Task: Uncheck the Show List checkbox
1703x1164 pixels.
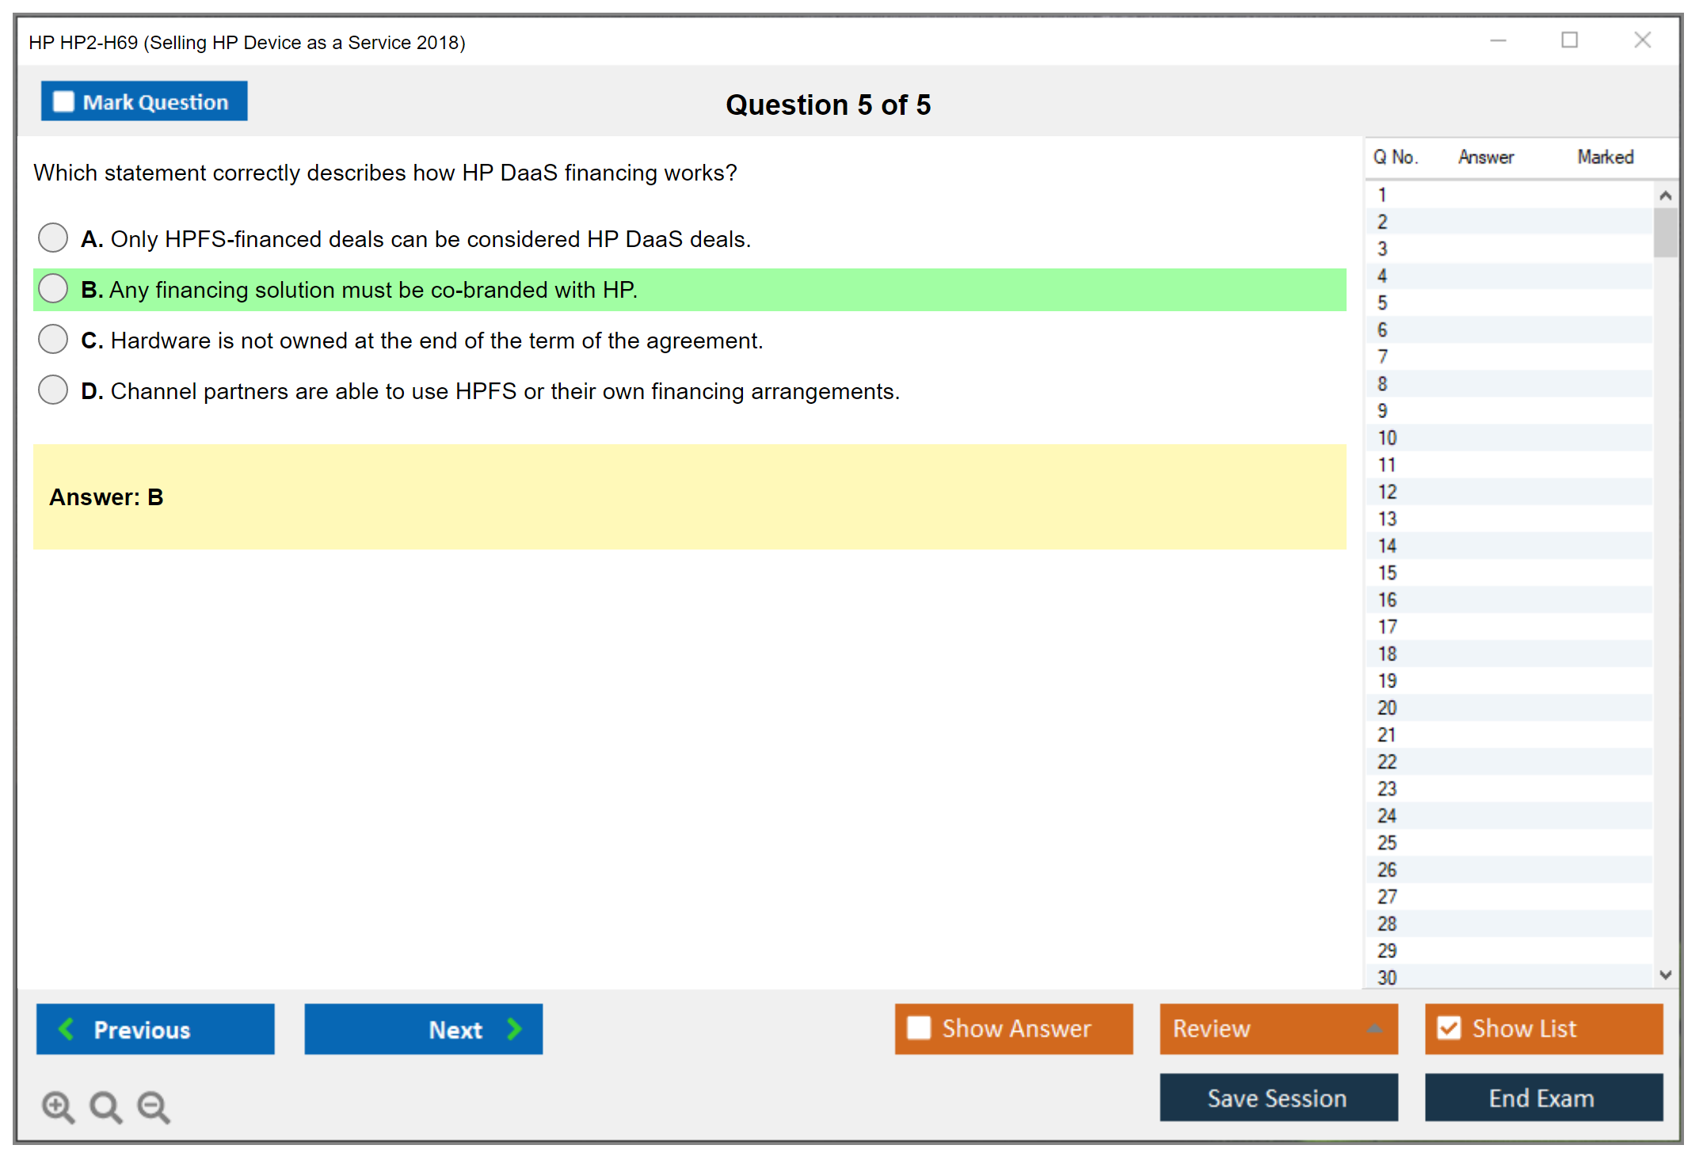Action: 1449,1028
